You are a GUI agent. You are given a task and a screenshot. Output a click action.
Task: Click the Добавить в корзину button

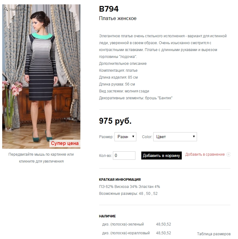point(161,155)
